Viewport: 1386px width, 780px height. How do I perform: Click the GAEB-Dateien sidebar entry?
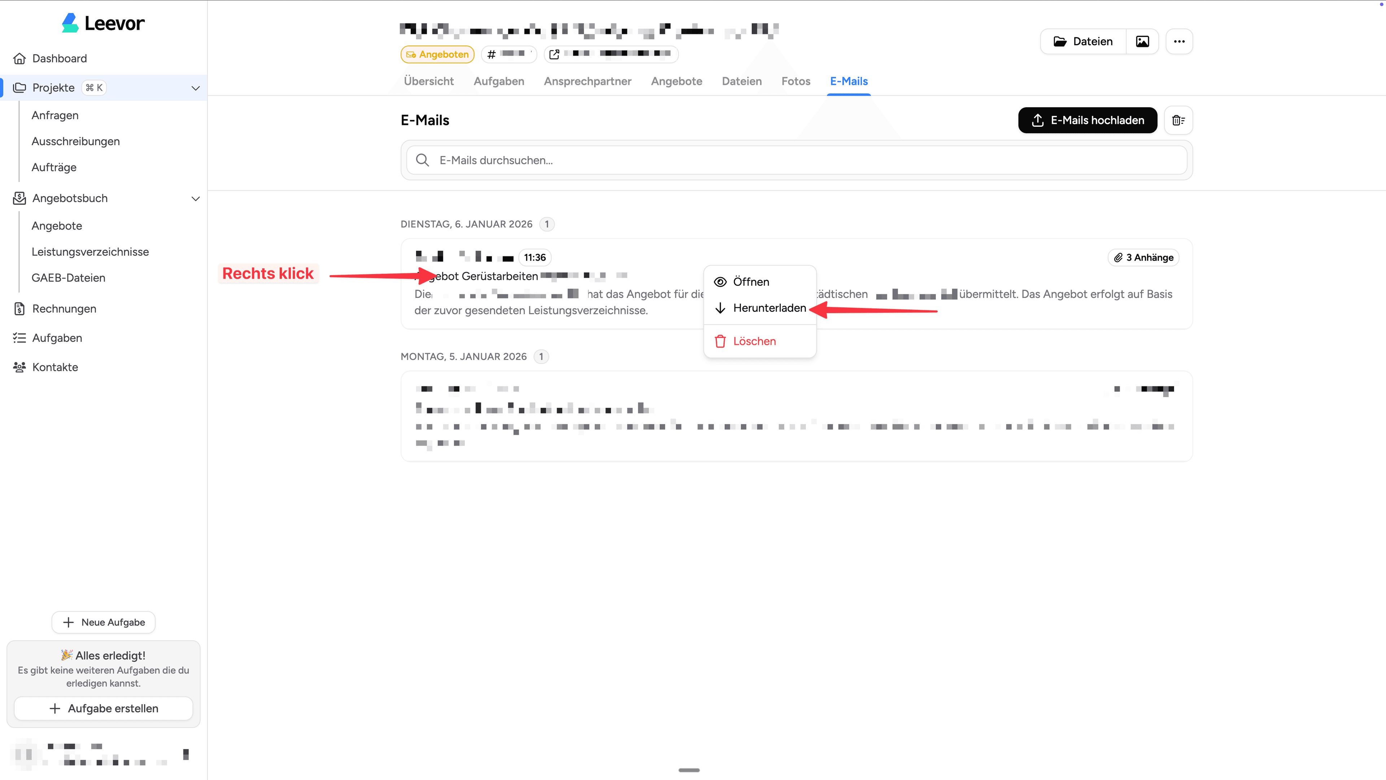coord(68,277)
